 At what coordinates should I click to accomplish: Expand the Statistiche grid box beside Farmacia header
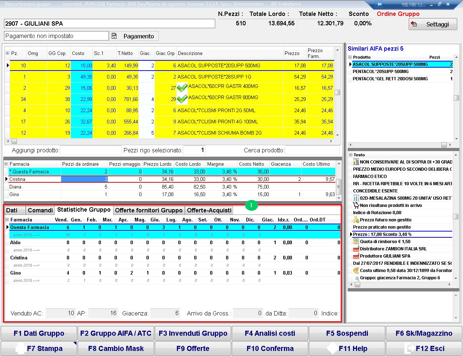coord(7,220)
